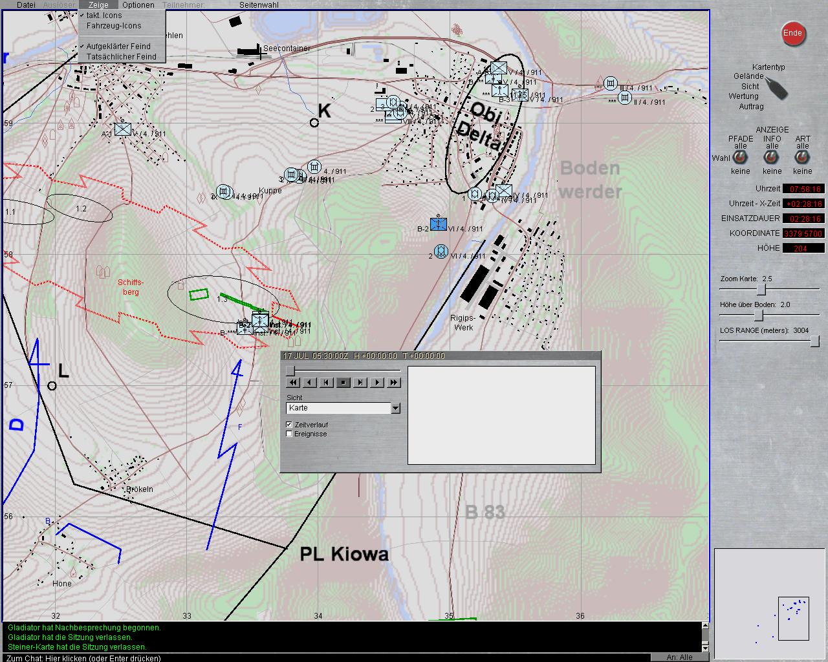
Task: Click the stop playback button
Action: 343,383
